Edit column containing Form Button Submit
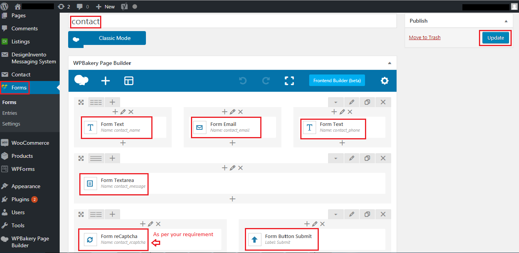Image resolution: width=519 pixels, height=253 pixels. click(315, 224)
